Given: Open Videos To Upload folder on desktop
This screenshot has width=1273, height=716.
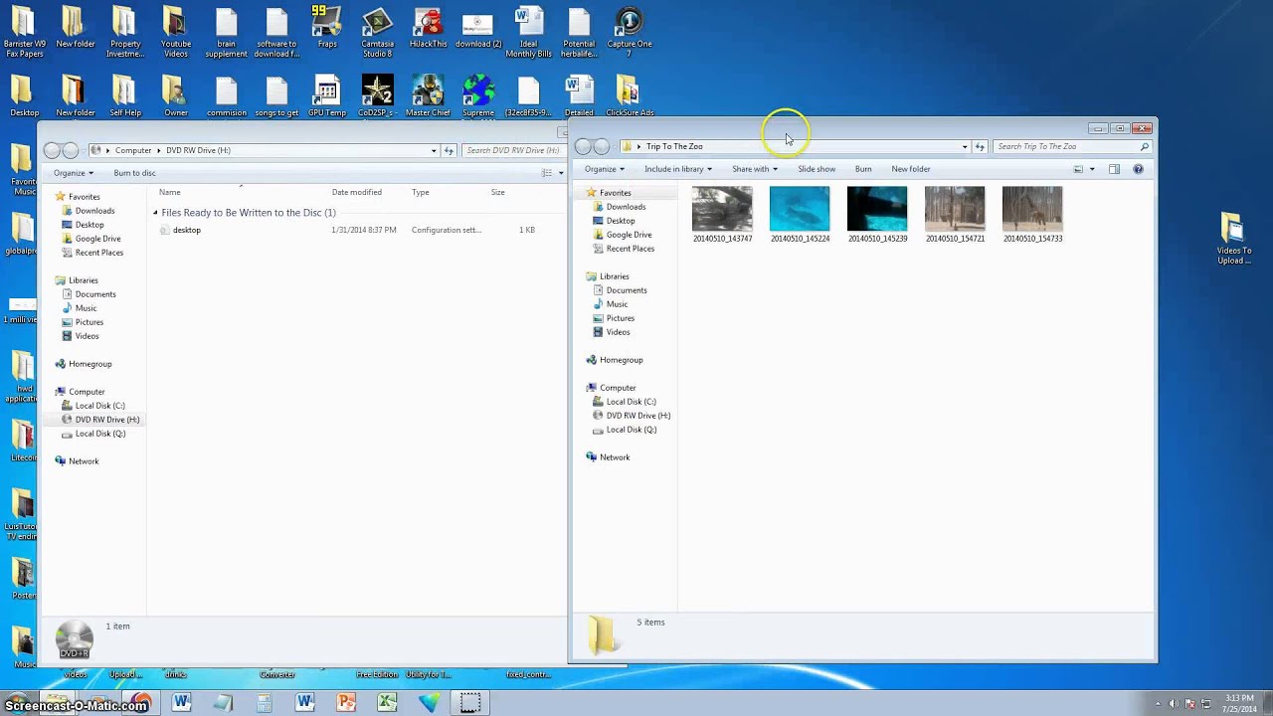Looking at the screenshot, I should tap(1234, 239).
